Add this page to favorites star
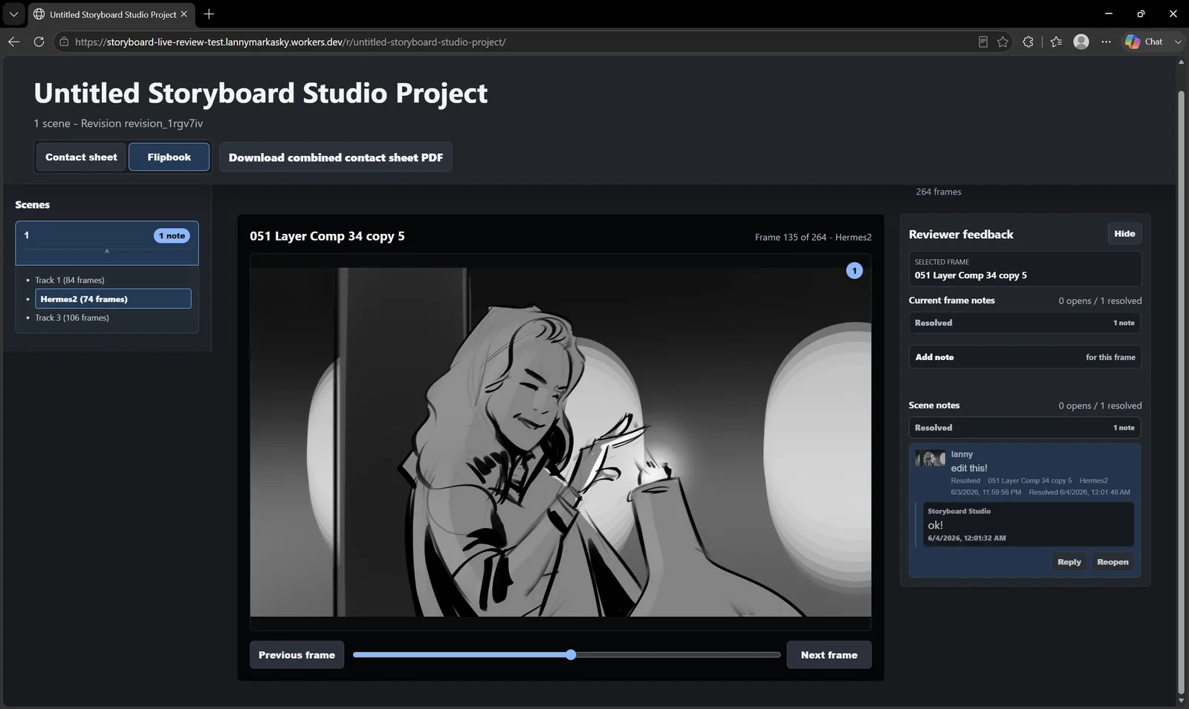The height and width of the screenshot is (709, 1189). (1002, 42)
